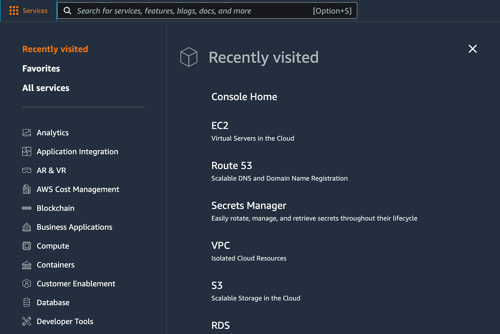
Task: Open the Services menu button
Action: coord(28,11)
